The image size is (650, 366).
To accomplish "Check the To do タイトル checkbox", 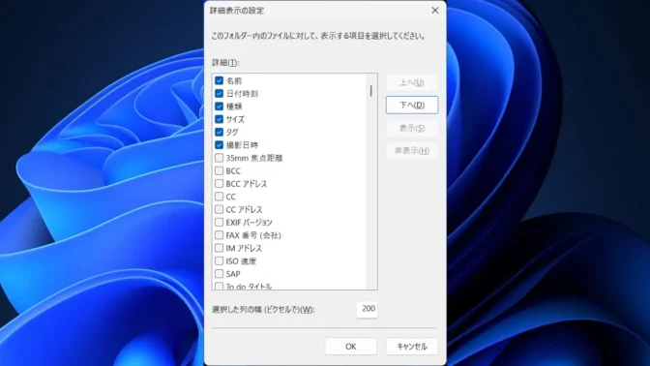I will point(219,286).
